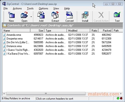Click the audio icon beside Din Din Wo

coord(5,42)
